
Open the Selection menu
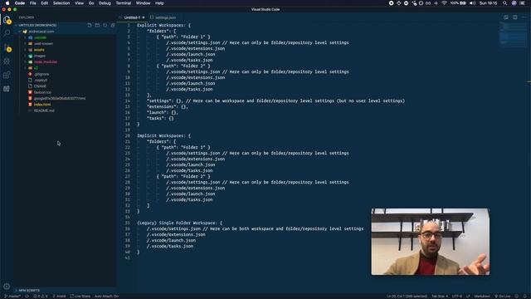pyautogui.click(x=61, y=3)
